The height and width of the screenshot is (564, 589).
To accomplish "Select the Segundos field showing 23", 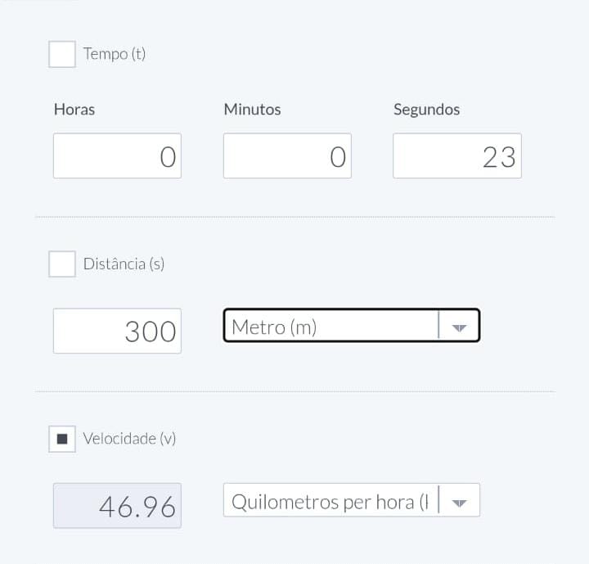I will pos(456,156).
